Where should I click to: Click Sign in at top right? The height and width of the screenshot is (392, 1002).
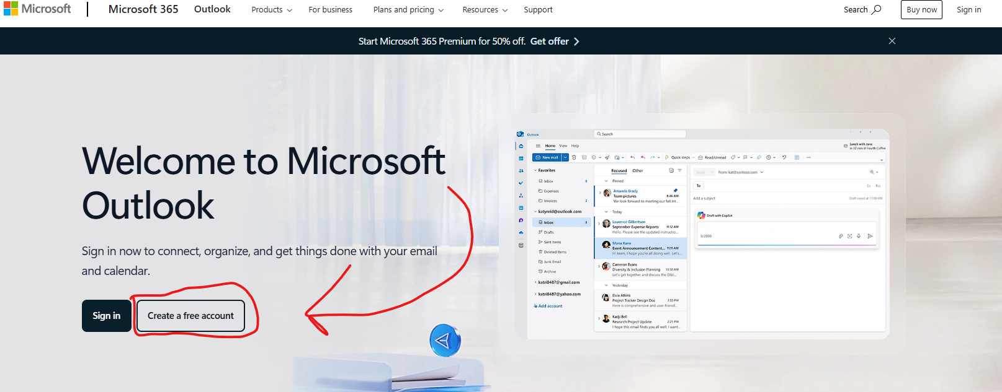[x=968, y=9]
